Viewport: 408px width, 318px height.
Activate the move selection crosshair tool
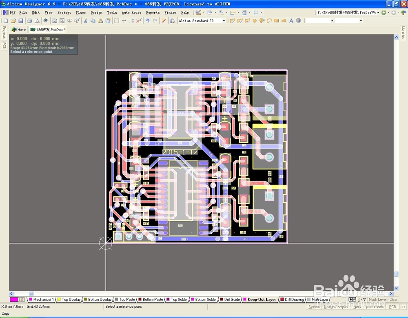click(124, 21)
